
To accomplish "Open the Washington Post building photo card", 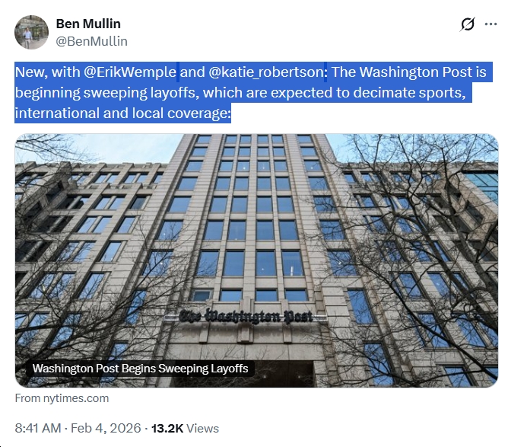I will pyautogui.click(x=256, y=228).
